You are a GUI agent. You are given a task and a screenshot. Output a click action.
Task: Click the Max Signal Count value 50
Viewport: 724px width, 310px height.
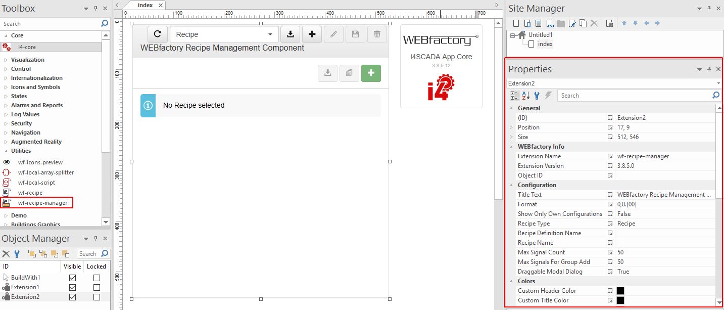[620, 252]
